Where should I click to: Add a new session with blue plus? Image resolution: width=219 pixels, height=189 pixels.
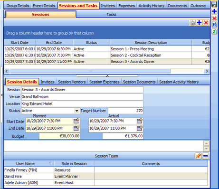[x=199, y=23]
